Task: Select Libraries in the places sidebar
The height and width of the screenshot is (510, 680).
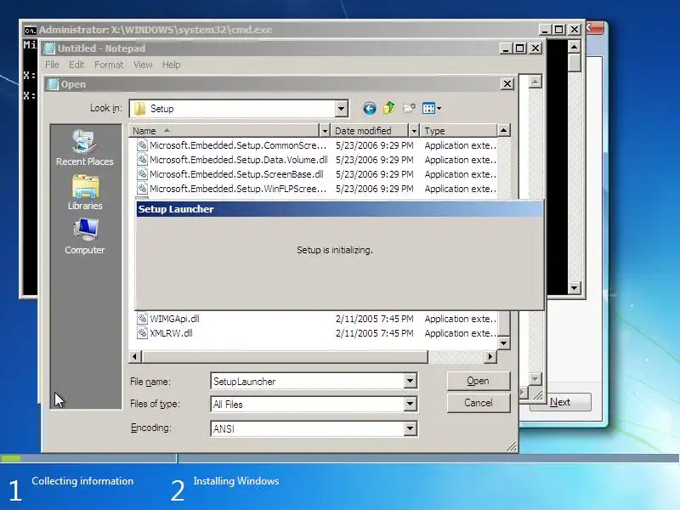Action: [85, 193]
